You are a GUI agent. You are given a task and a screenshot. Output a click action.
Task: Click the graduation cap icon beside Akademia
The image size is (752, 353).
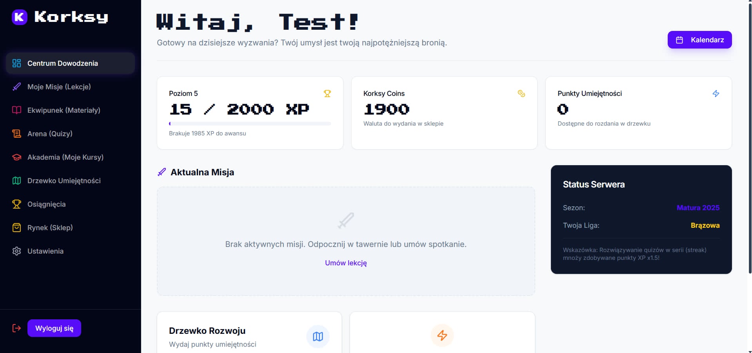(16, 157)
